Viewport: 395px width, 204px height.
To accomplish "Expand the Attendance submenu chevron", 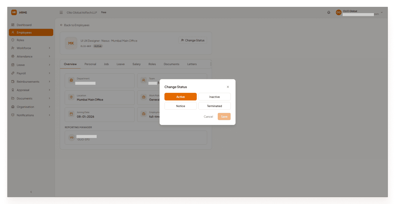I will coord(49,57).
